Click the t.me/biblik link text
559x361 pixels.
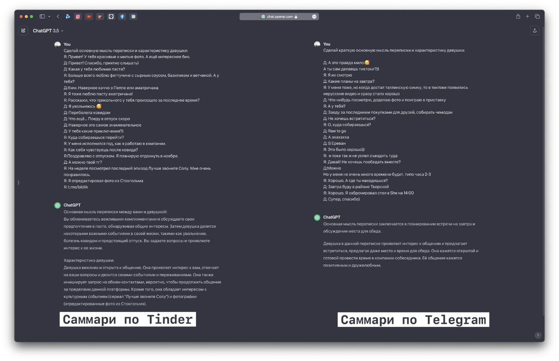[x=78, y=187]
